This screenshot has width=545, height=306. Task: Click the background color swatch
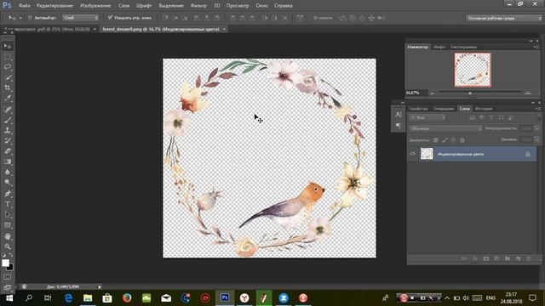10,268
